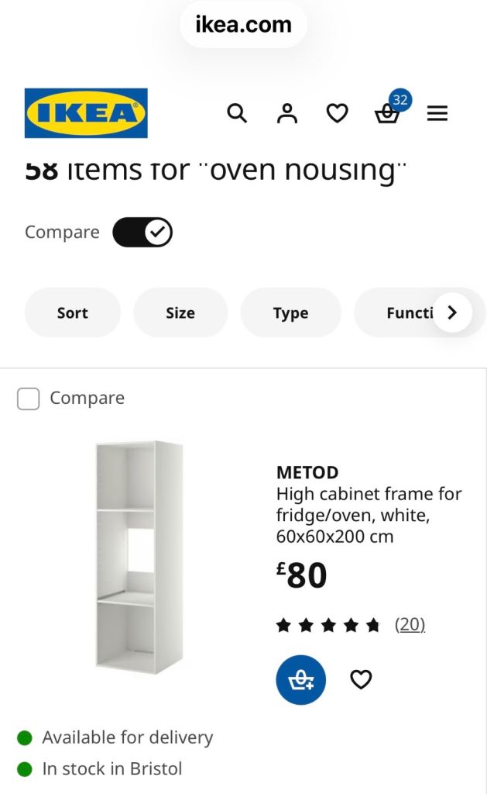This screenshot has width=487, height=794.
Task: Click the ikea.com address bar
Action: tap(243, 25)
